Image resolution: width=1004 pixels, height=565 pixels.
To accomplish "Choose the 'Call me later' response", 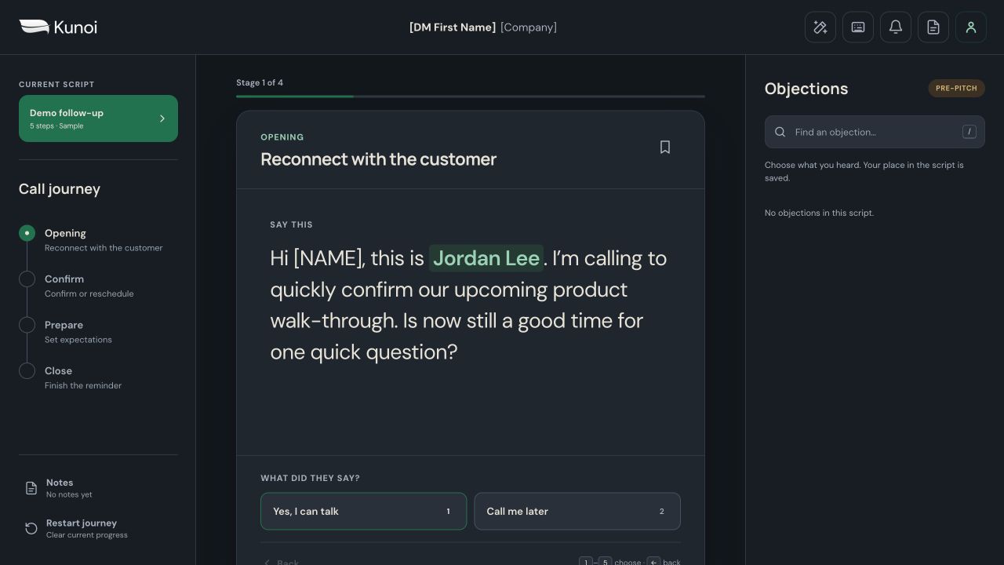I will point(577,511).
